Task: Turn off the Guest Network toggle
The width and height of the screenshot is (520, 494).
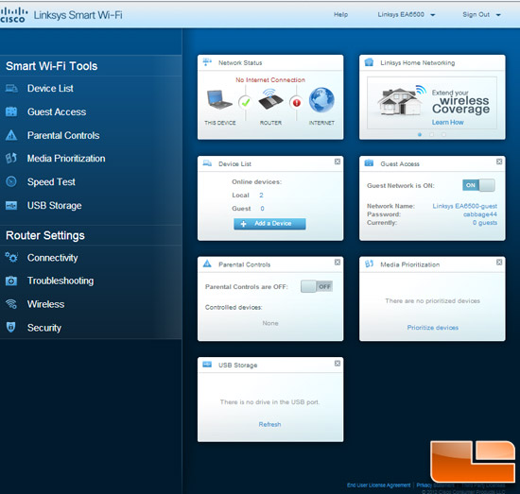Action: [478, 185]
